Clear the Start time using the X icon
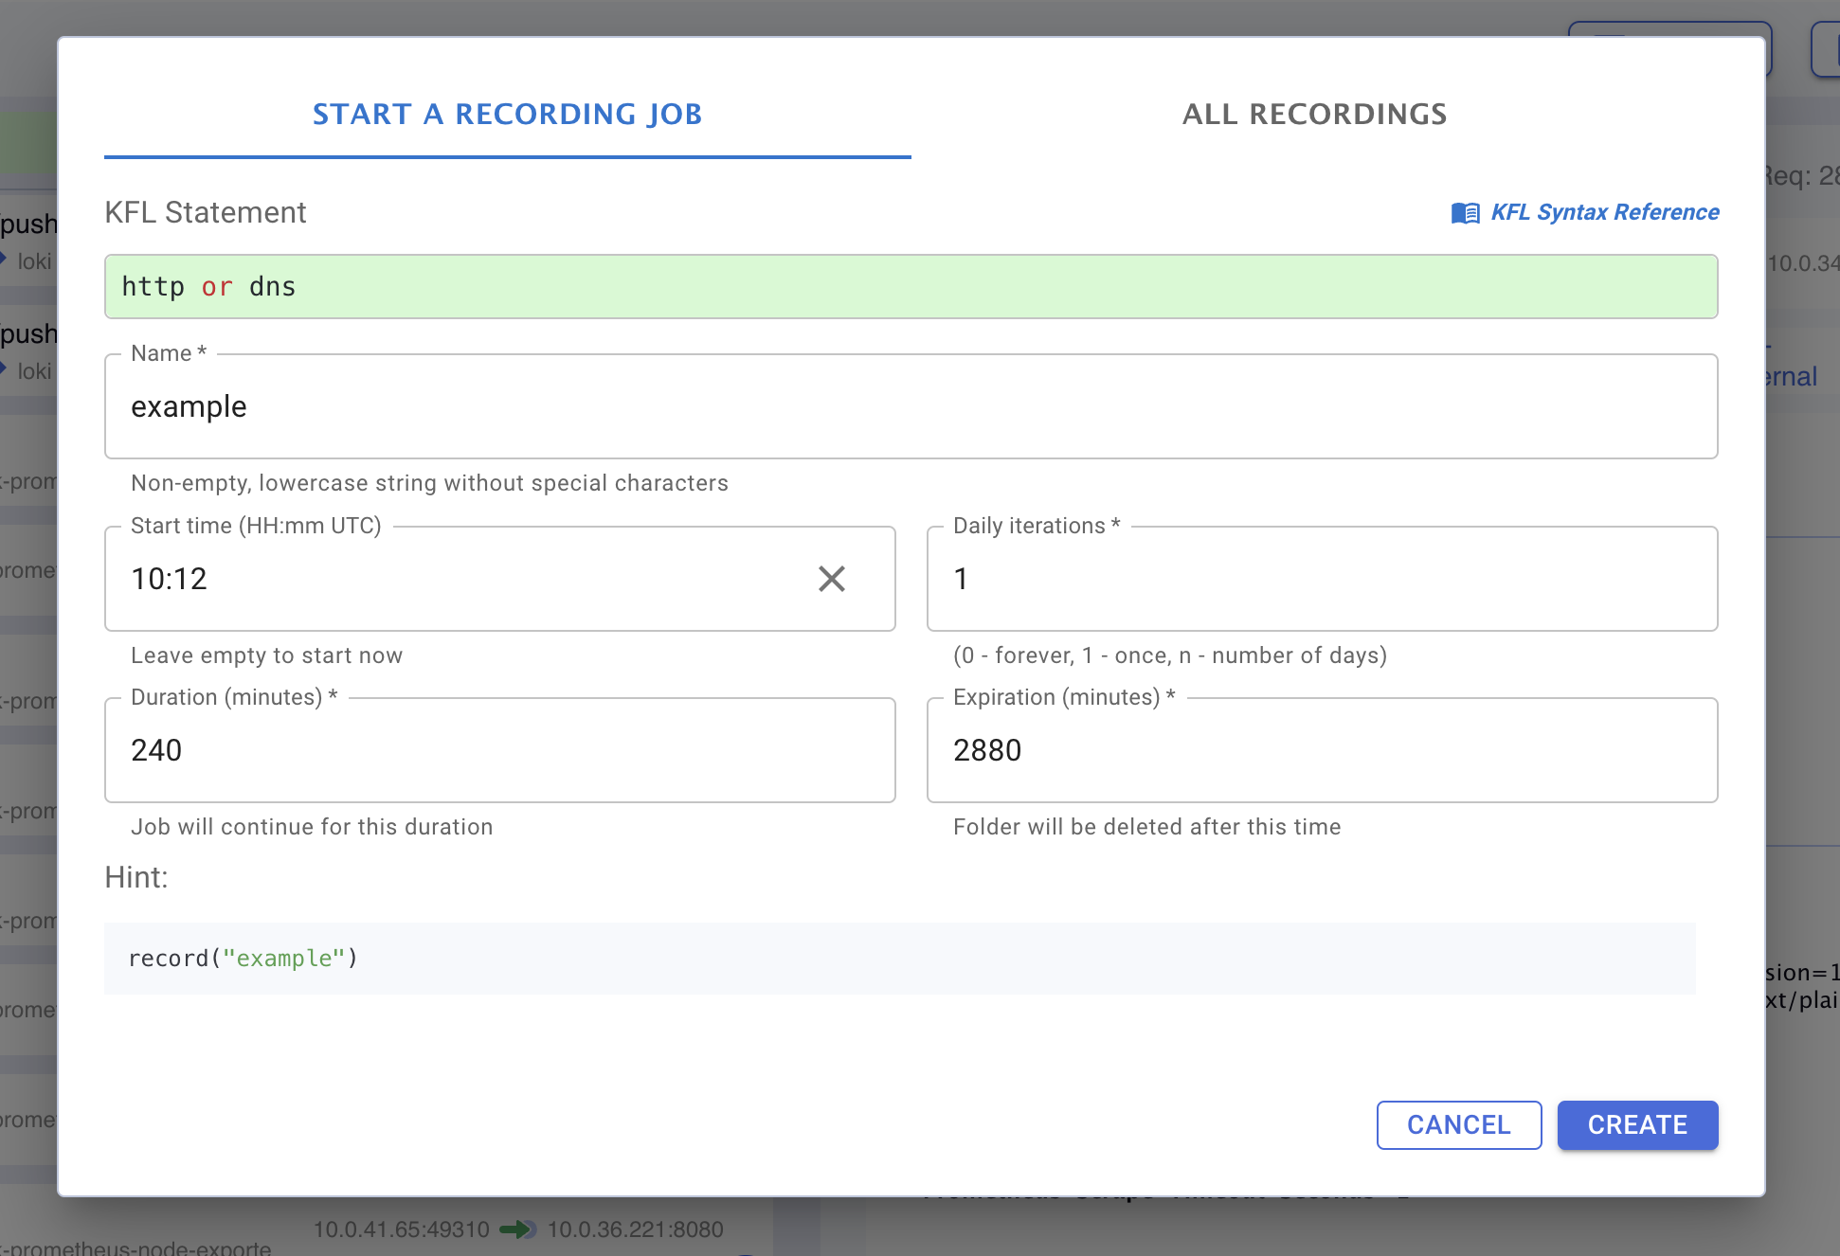The image size is (1840, 1256). (832, 579)
